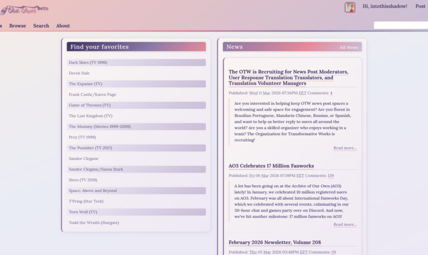This screenshot has height=255, width=428.
Task: Click the beta label beside the logo
Action: (43, 8)
